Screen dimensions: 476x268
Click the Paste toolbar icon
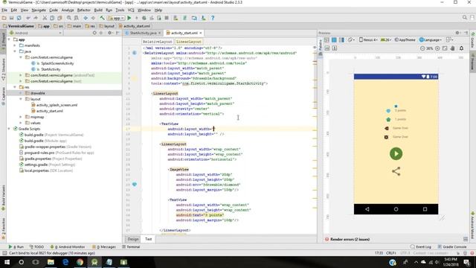[59, 18]
